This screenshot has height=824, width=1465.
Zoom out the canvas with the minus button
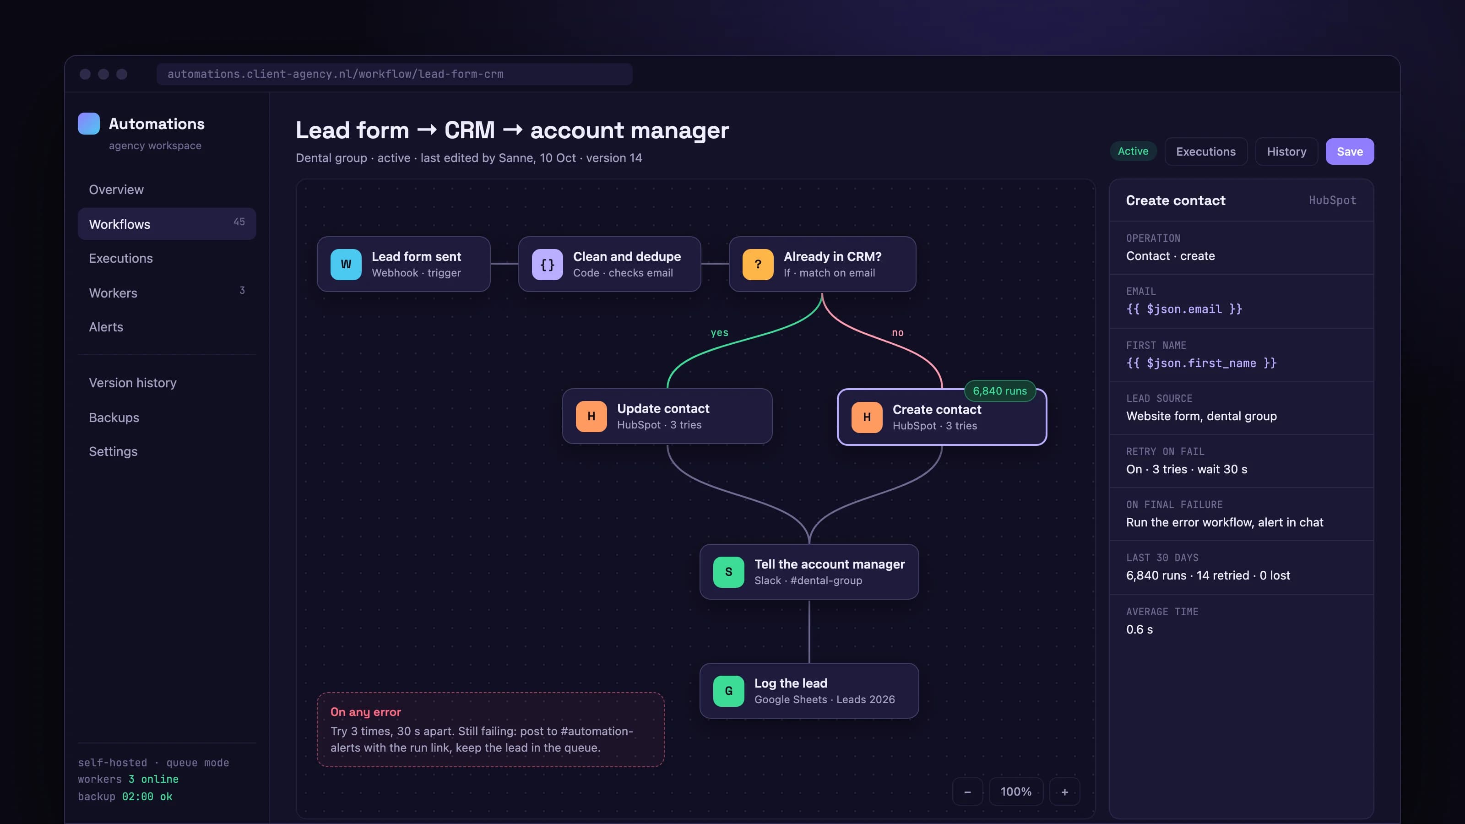tap(967, 791)
